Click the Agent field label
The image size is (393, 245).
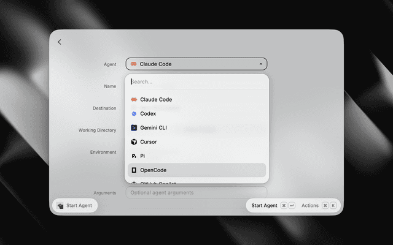pos(110,64)
